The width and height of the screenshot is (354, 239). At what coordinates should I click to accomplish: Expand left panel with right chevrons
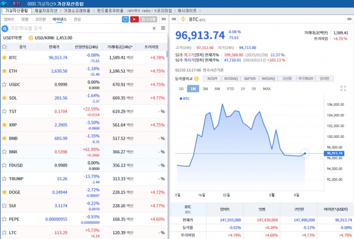(x=164, y=19)
